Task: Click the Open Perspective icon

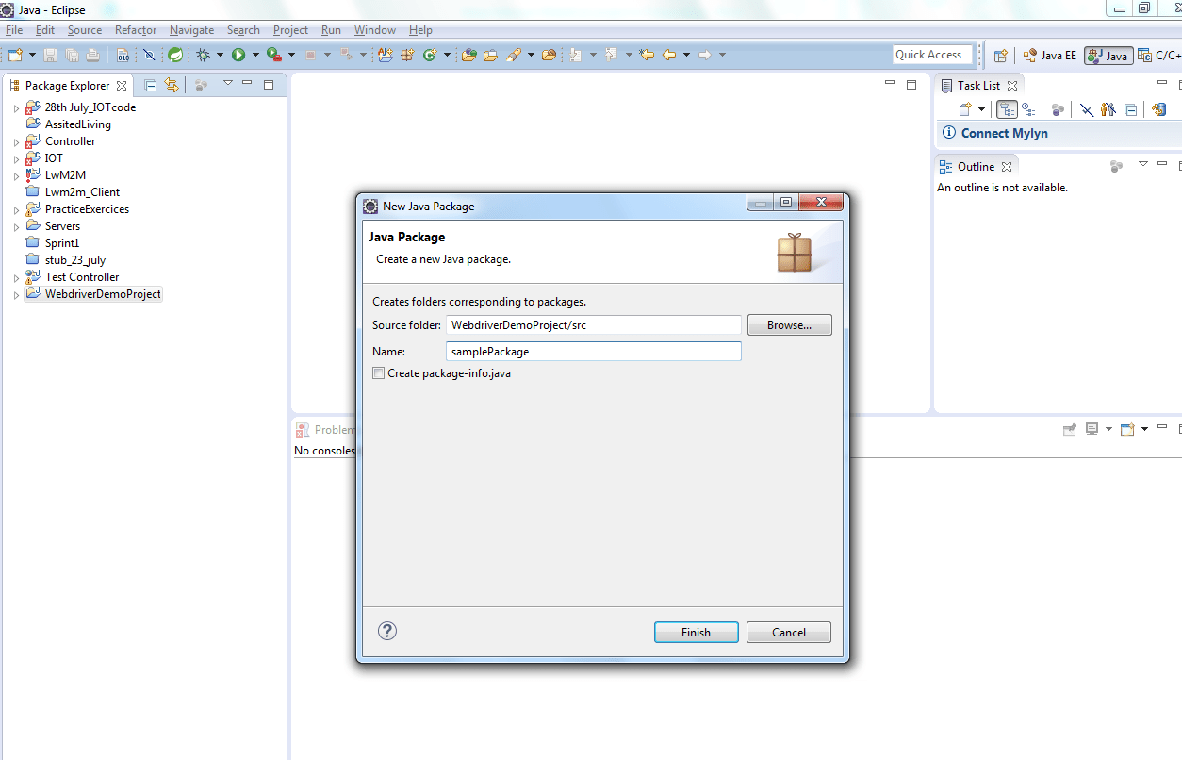Action: coord(1001,56)
